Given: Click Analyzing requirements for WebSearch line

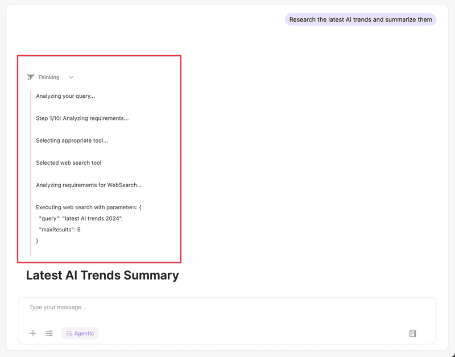Looking at the screenshot, I should pyautogui.click(x=89, y=185).
